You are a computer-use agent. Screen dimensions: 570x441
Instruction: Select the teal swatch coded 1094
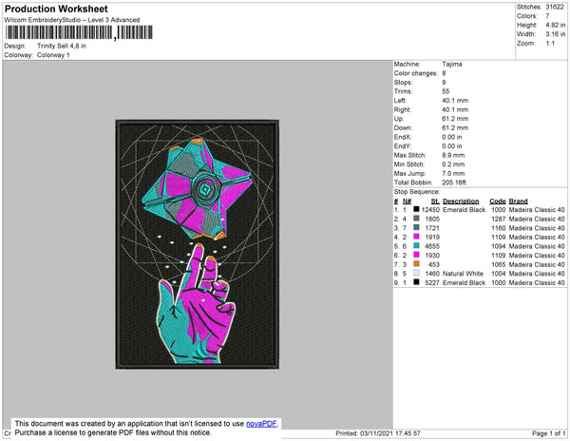coord(416,246)
